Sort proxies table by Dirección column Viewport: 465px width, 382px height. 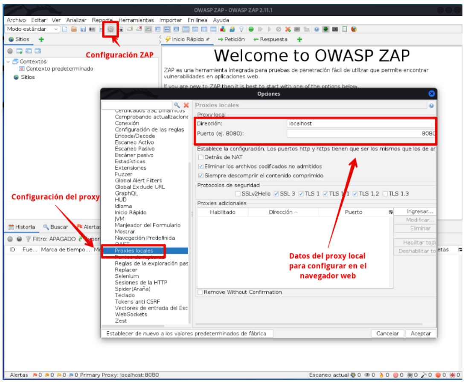pos(283,212)
